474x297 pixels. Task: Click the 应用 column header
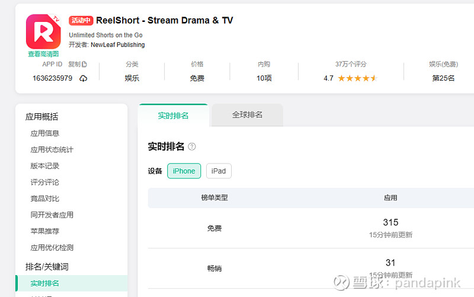pos(390,198)
